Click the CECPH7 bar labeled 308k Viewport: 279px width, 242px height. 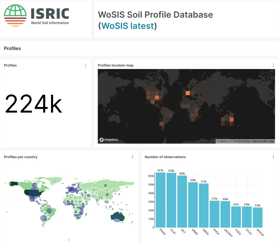(x=225, y=214)
